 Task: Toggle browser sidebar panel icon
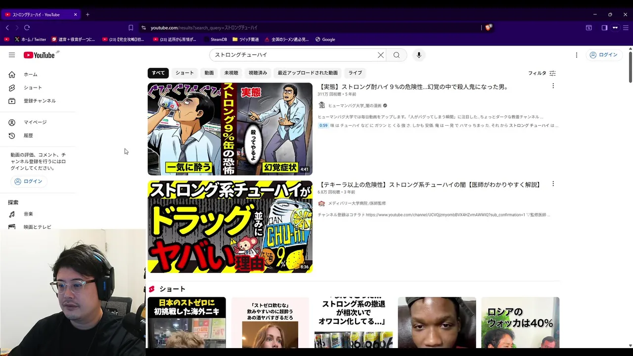(604, 28)
